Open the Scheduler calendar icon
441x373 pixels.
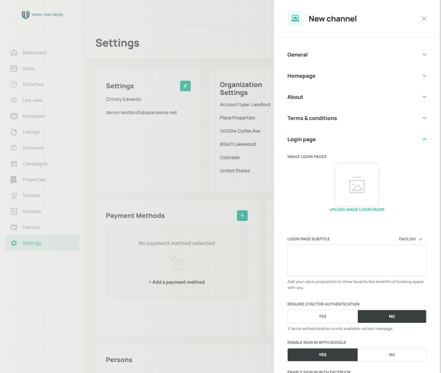14,116
